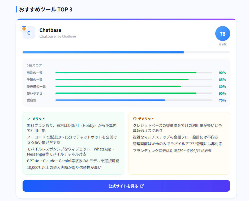Click the gold medal rank badge icon
249x201 pixels.
click(24, 28)
